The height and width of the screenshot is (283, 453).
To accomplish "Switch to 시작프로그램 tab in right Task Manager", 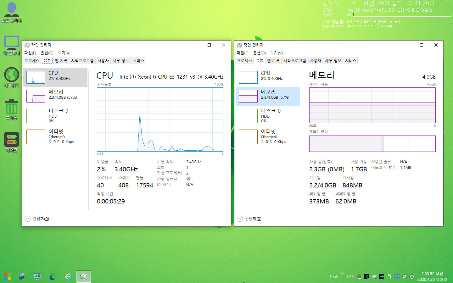I will click(295, 61).
